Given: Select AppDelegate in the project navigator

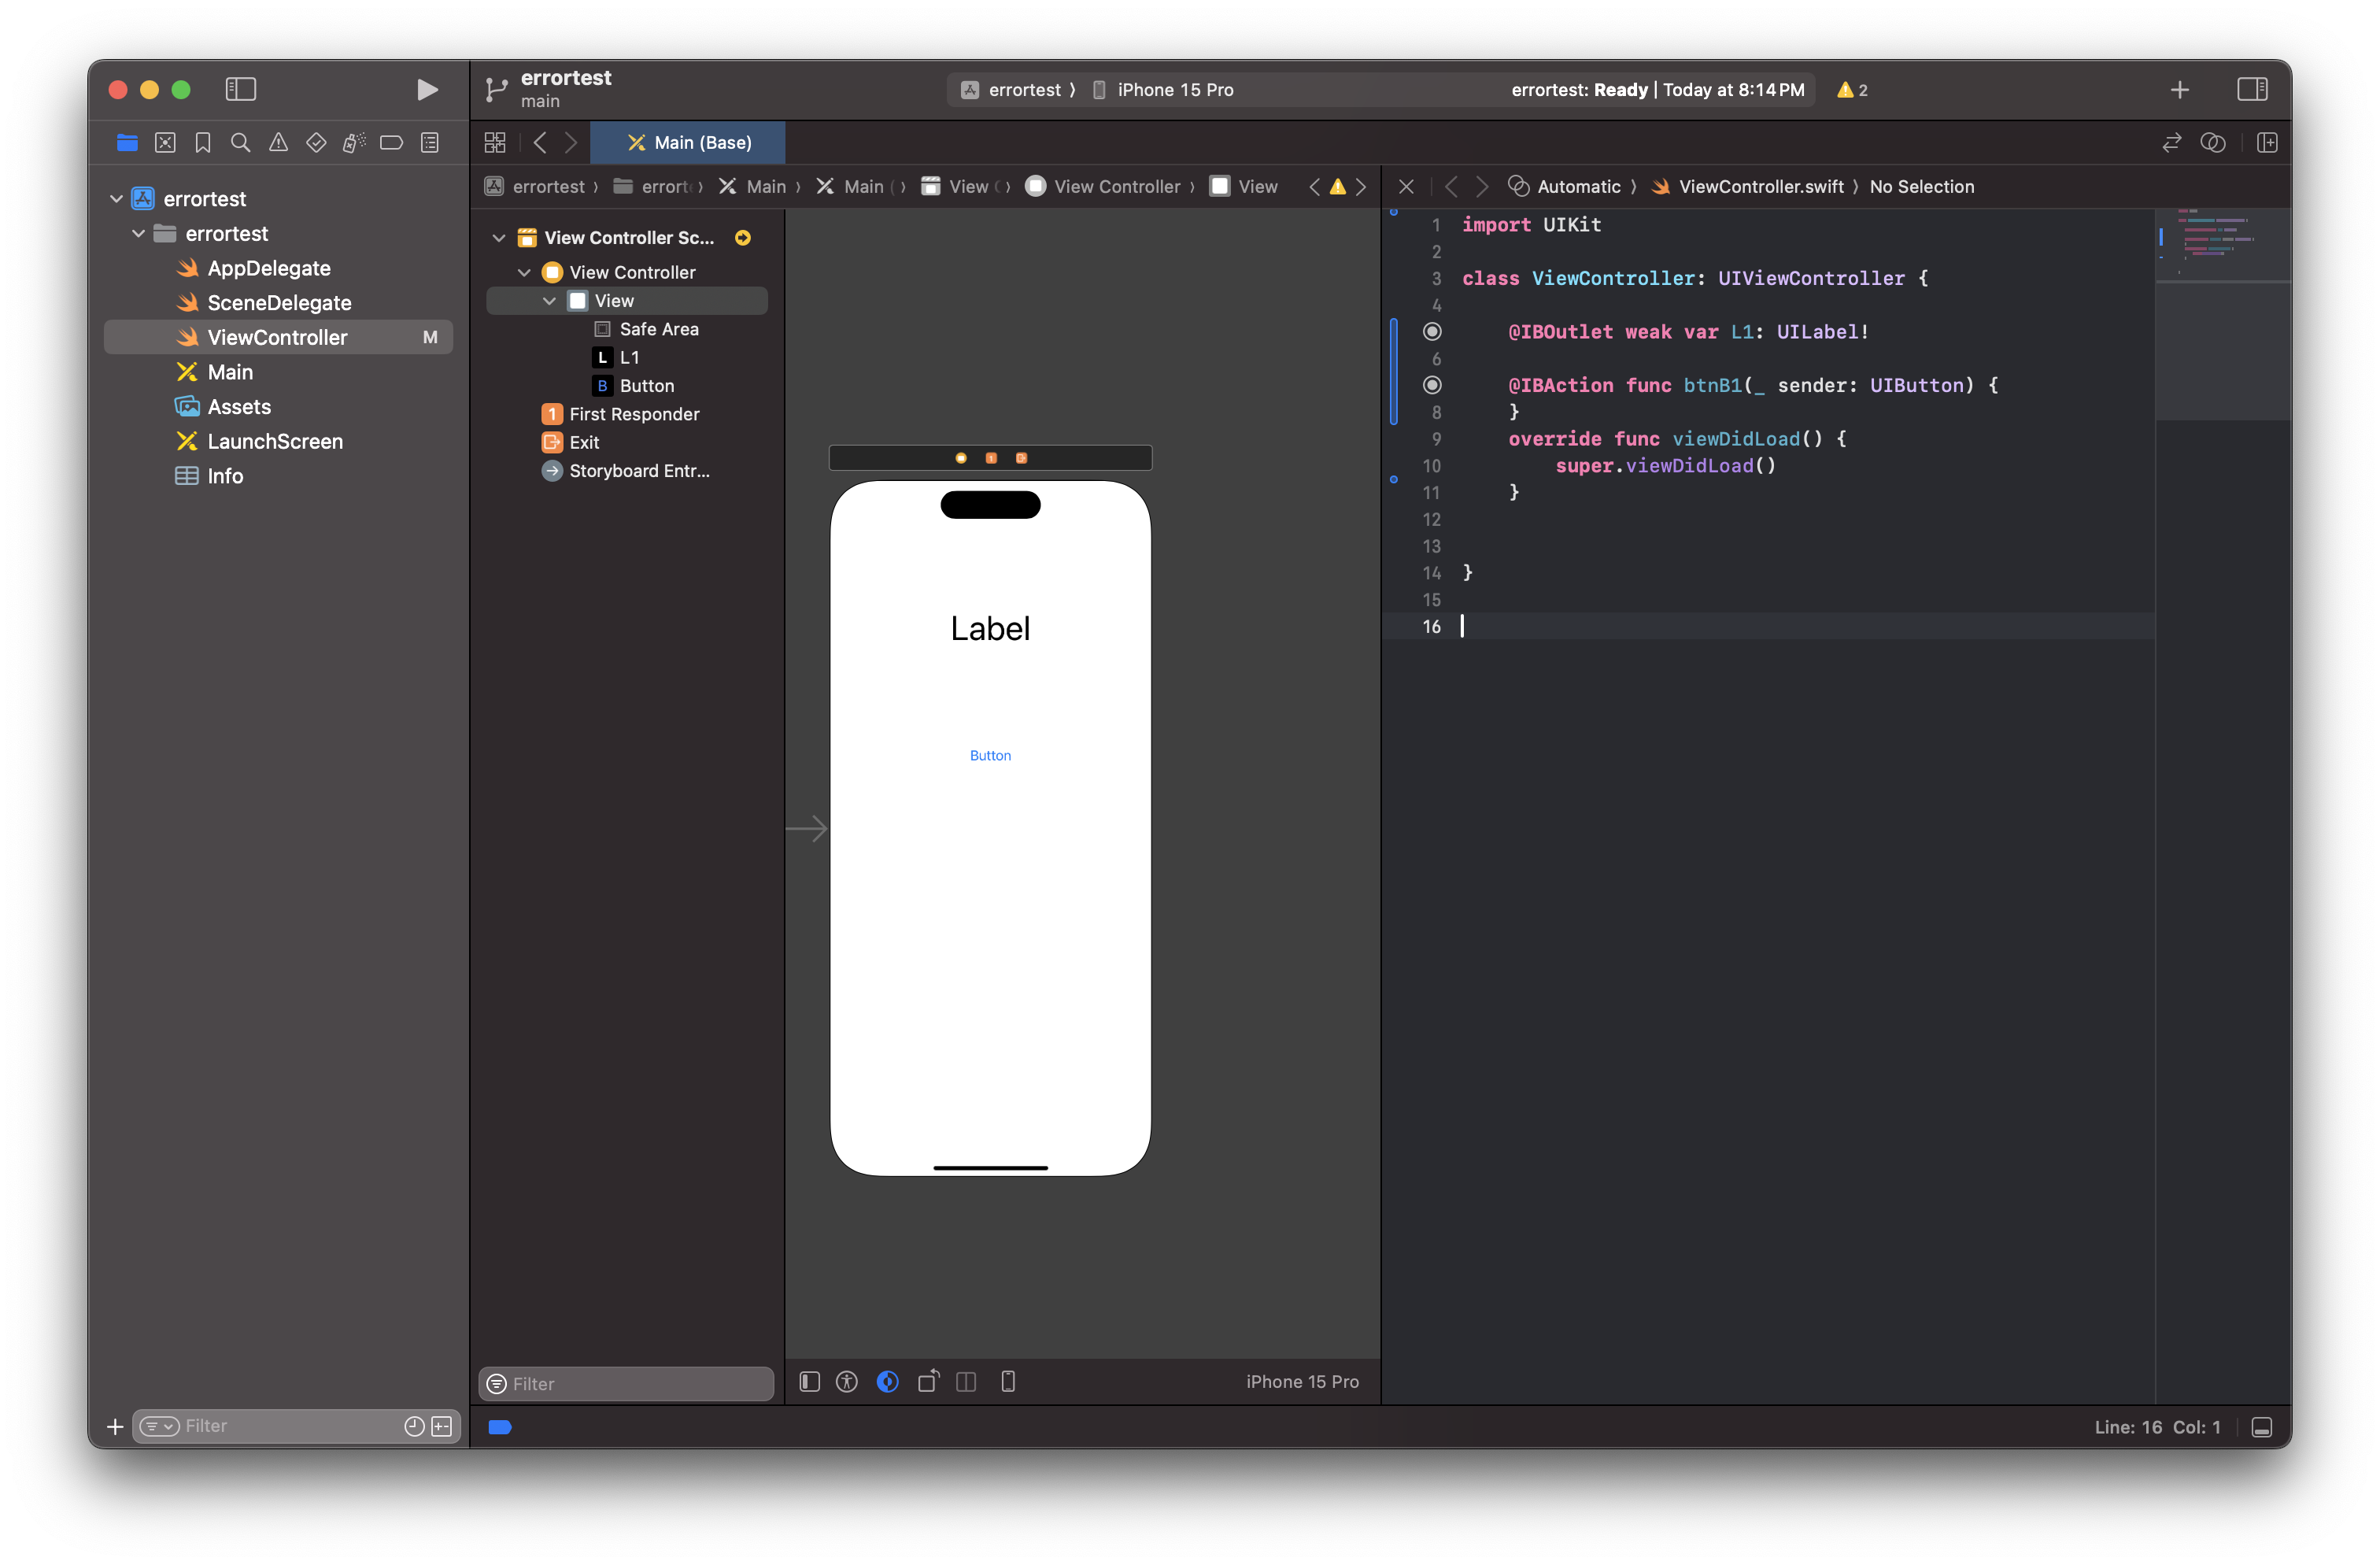Looking at the screenshot, I should point(269,268).
